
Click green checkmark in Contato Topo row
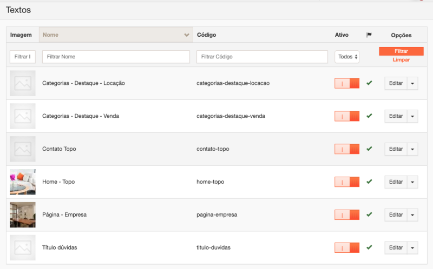coord(369,149)
